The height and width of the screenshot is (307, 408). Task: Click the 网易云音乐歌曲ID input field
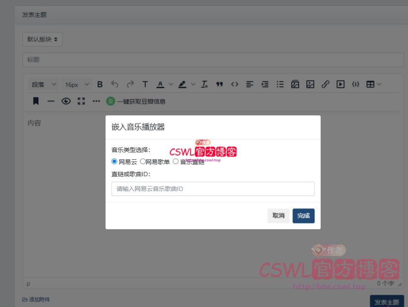(213, 189)
